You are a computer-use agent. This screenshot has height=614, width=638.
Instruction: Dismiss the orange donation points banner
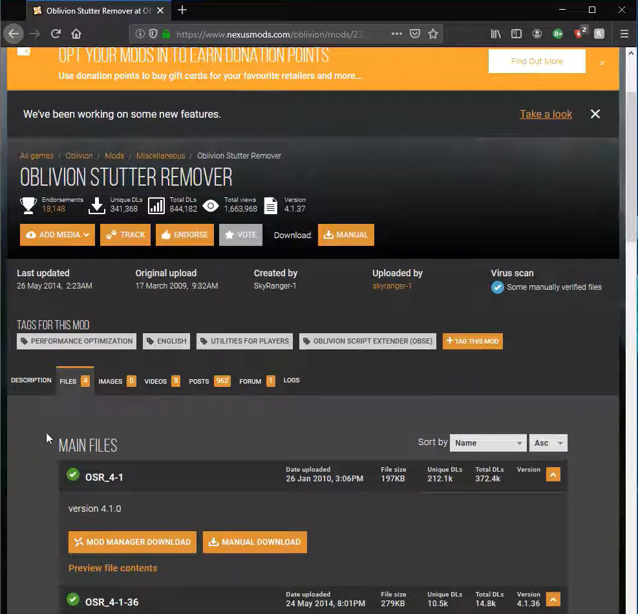602,63
